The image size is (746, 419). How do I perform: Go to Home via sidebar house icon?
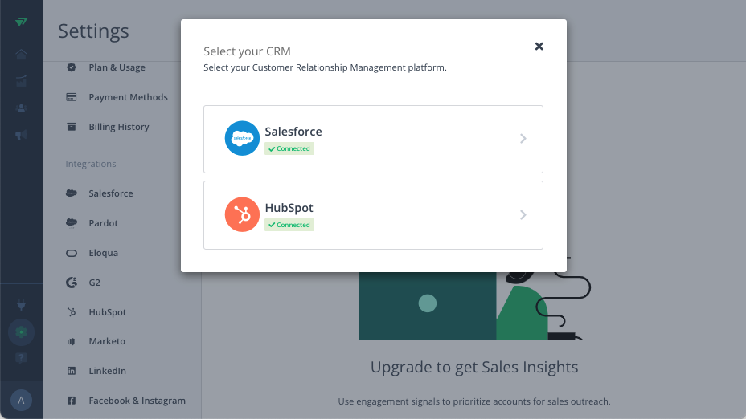point(21,54)
